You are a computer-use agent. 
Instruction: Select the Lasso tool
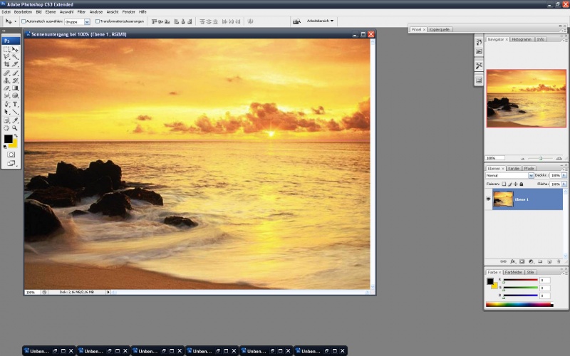[x=6, y=57]
